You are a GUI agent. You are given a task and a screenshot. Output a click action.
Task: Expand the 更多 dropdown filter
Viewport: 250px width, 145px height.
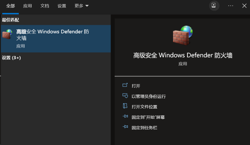81,6
